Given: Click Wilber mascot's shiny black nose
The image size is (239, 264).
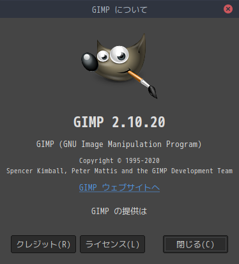Looking at the screenshot, I should click(89, 62).
